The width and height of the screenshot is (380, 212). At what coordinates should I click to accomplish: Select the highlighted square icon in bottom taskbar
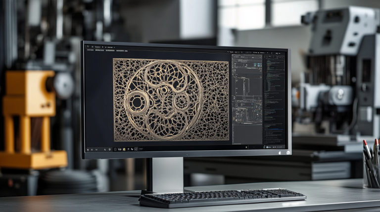[136, 149]
